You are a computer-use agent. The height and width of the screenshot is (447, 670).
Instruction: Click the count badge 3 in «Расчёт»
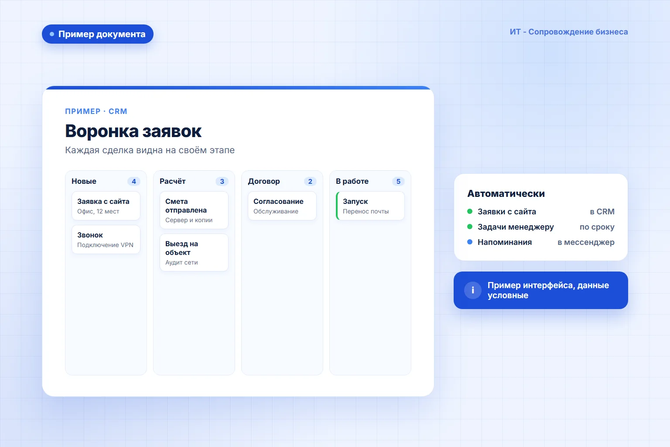point(222,182)
